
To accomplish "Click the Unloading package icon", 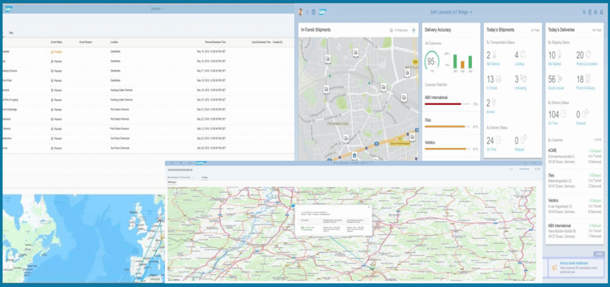I will pos(523,79).
